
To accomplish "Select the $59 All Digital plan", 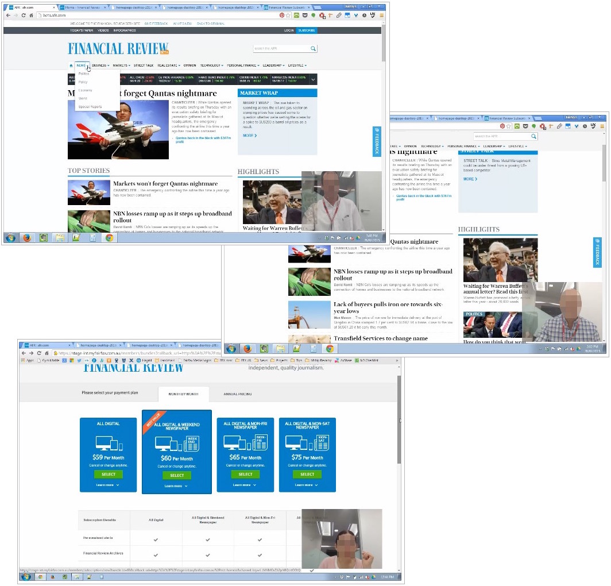I will coord(109,474).
